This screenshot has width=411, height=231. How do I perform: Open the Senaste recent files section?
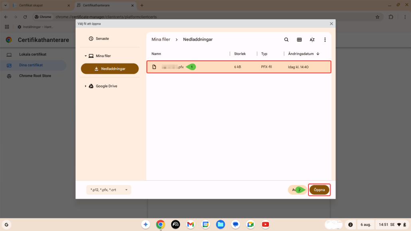click(102, 39)
